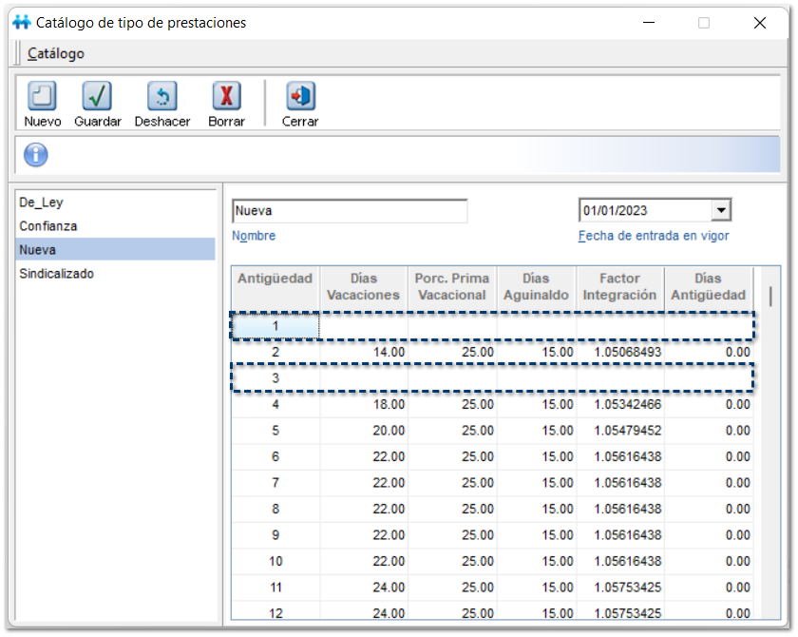
Task: Open the Catálogo menu
Action: pos(56,53)
